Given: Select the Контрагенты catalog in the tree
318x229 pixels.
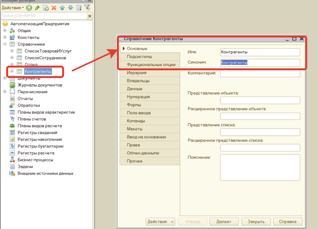Looking at the screenshot, I should click(x=38, y=71).
